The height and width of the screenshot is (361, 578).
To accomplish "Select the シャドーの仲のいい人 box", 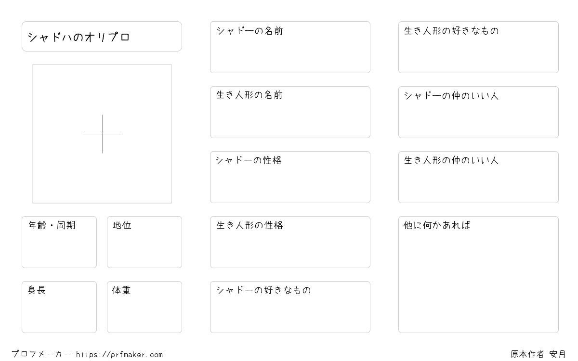I will [478, 112].
